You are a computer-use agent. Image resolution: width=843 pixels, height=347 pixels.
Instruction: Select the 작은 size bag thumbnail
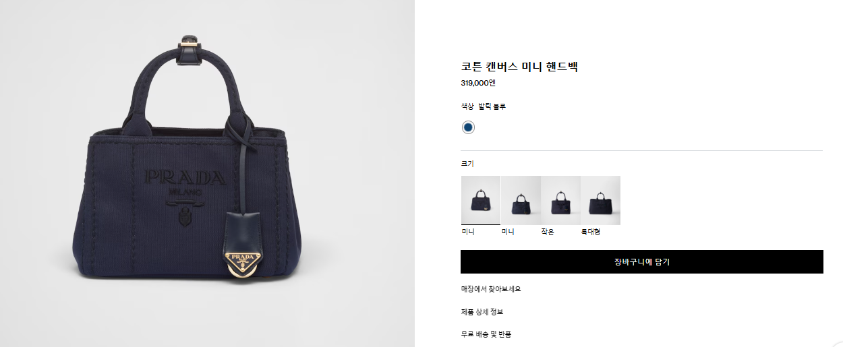560,200
